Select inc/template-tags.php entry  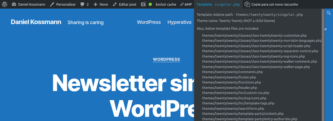point(238,103)
